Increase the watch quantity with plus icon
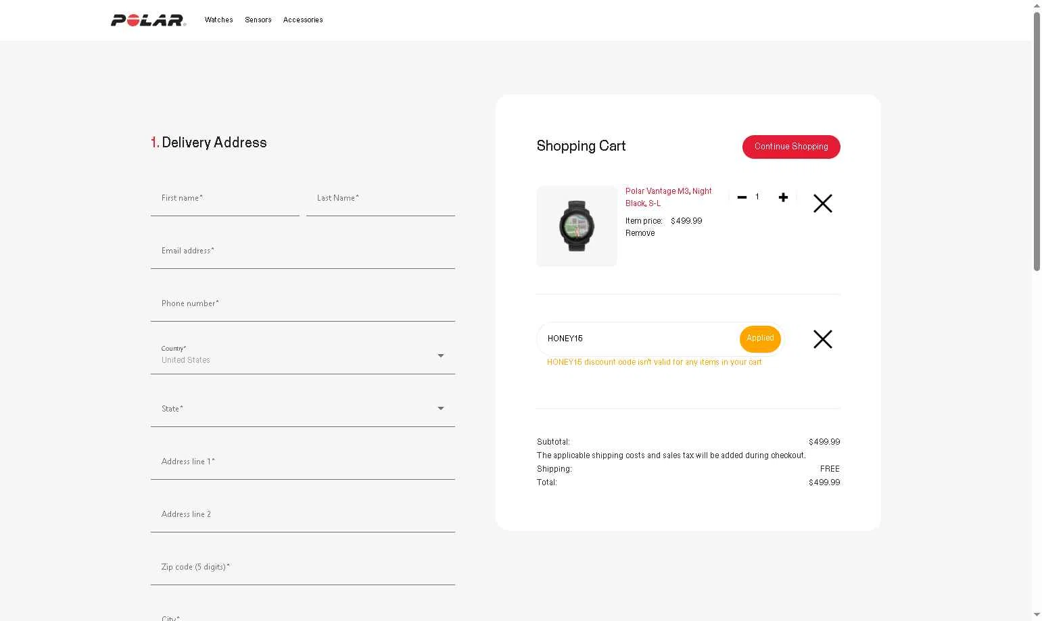1042x621 pixels. [783, 197]
